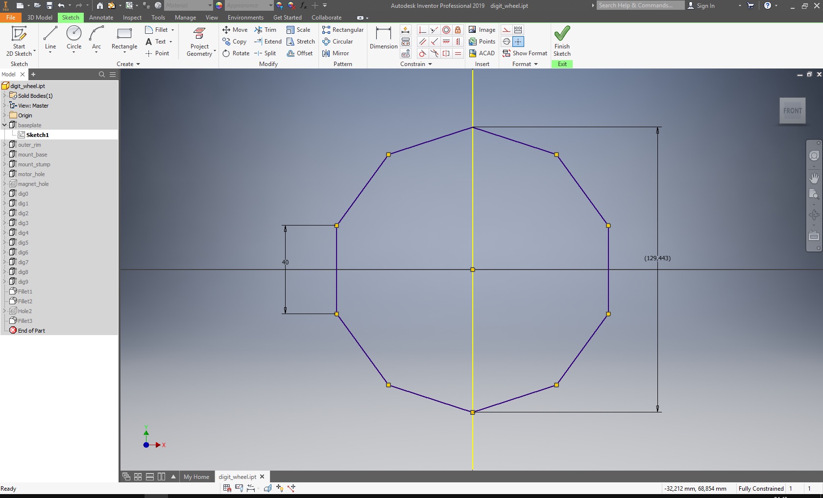This screenshot has height=498, width=823.
Task: Apply the Concentric constraint
Action: coord(446,30)
